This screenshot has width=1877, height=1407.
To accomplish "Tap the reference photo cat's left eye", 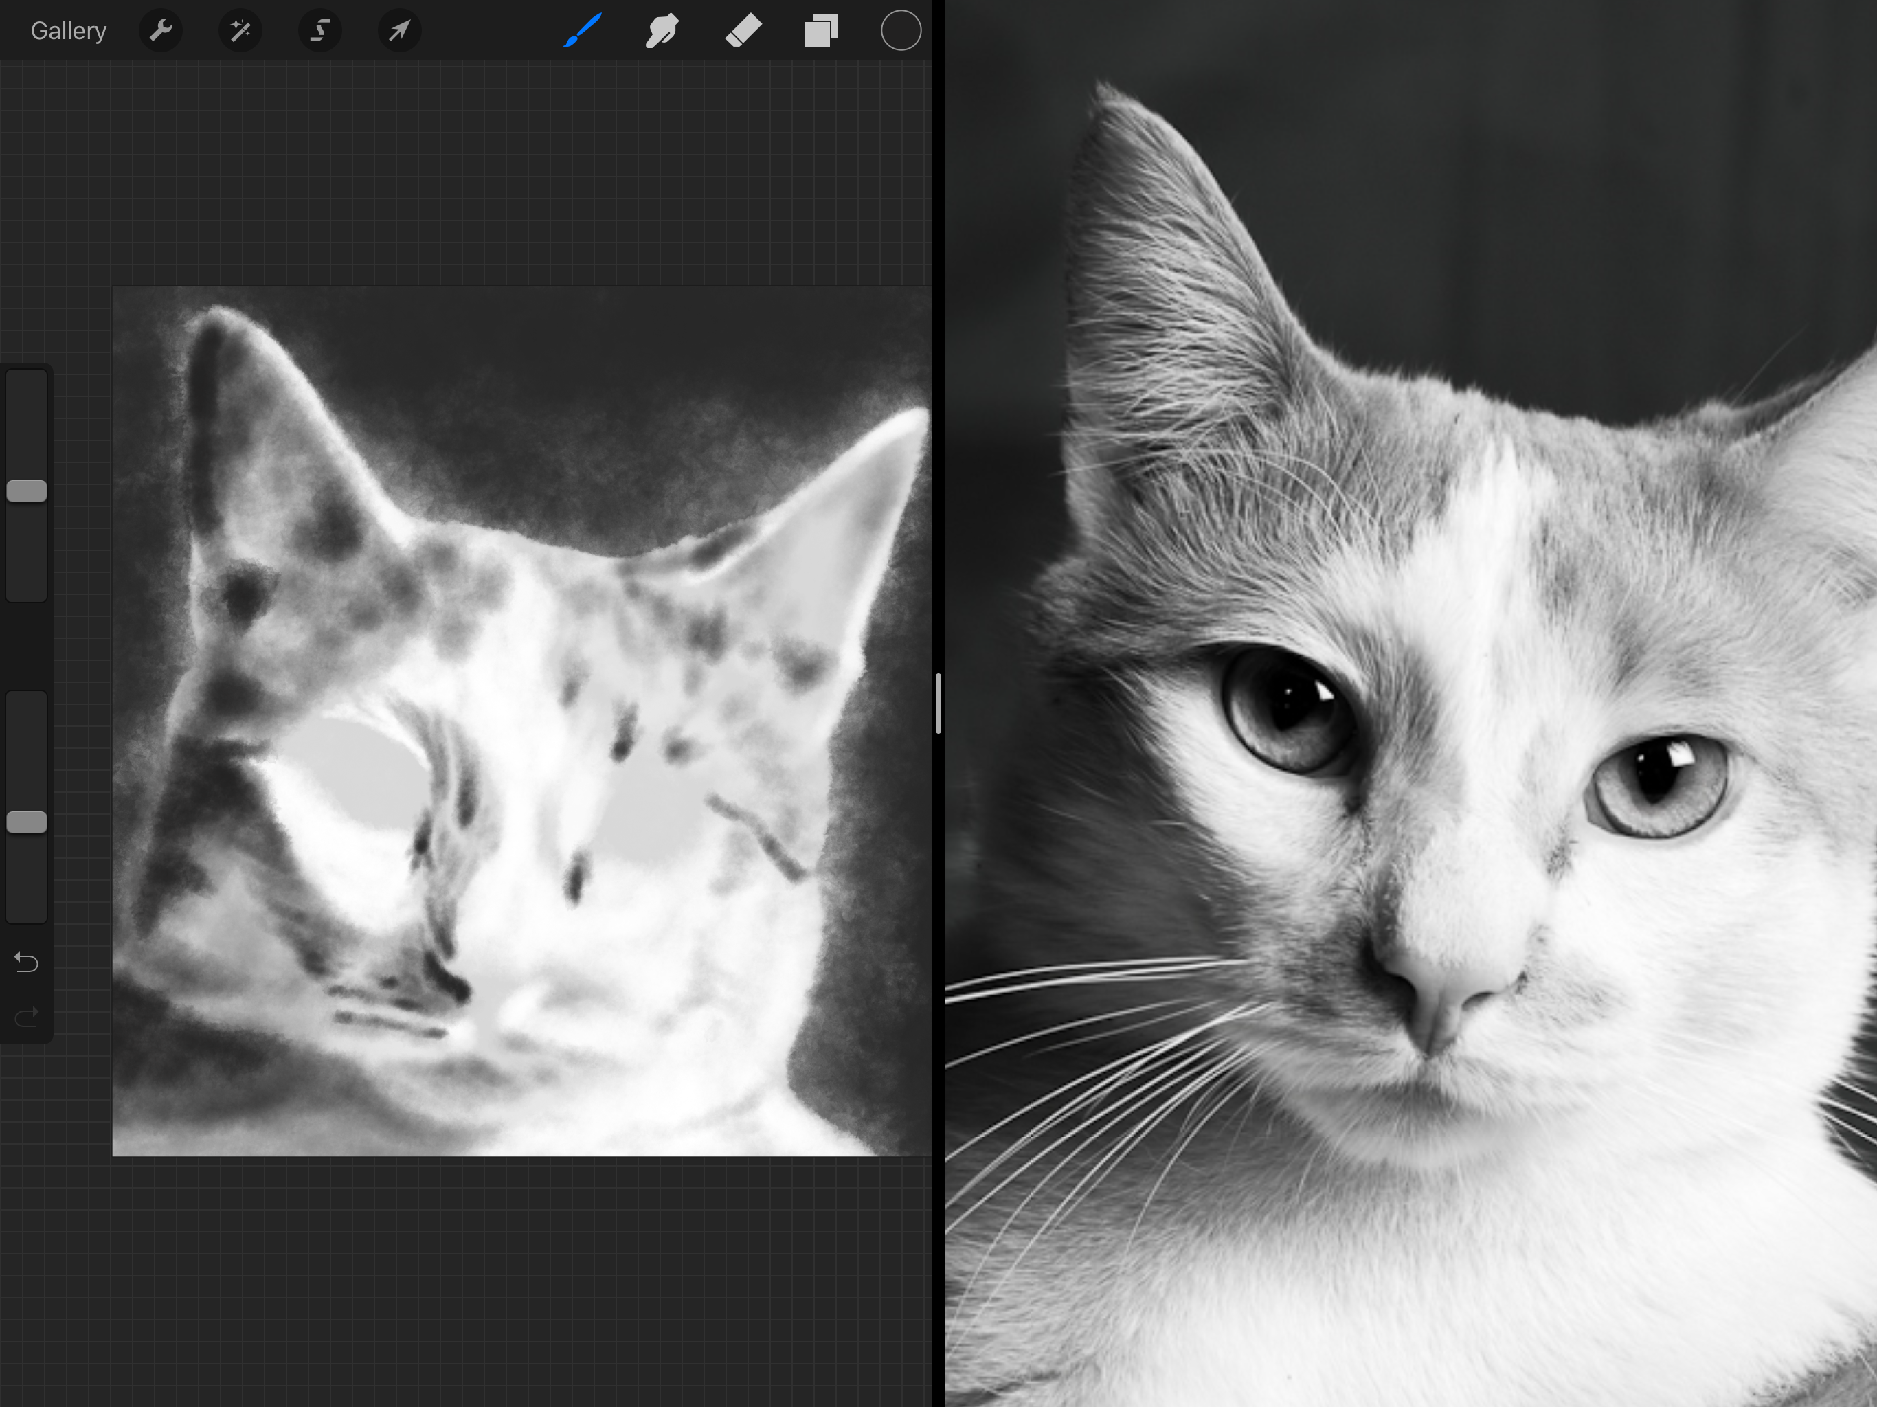I will tap(1290, 708).
